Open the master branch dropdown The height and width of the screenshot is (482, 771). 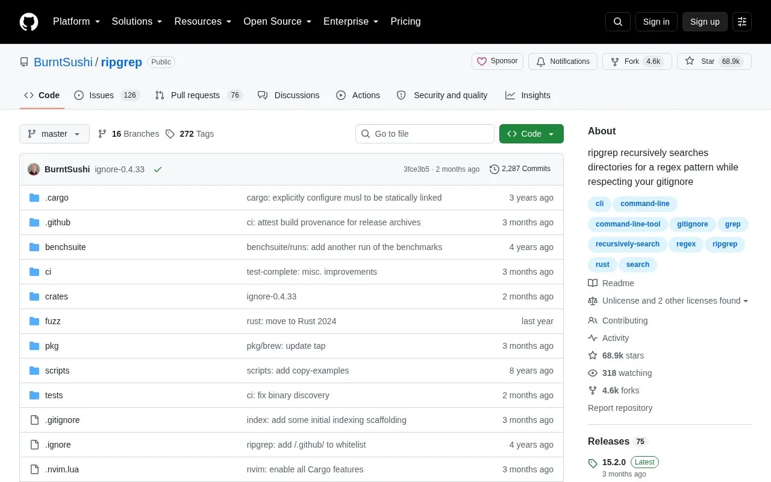pos(54,134)
